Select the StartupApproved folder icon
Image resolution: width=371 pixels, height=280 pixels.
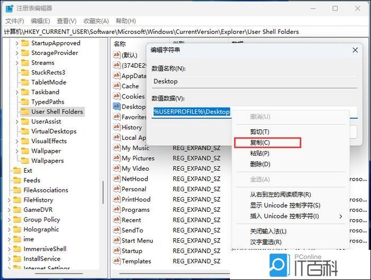[25, 43]
